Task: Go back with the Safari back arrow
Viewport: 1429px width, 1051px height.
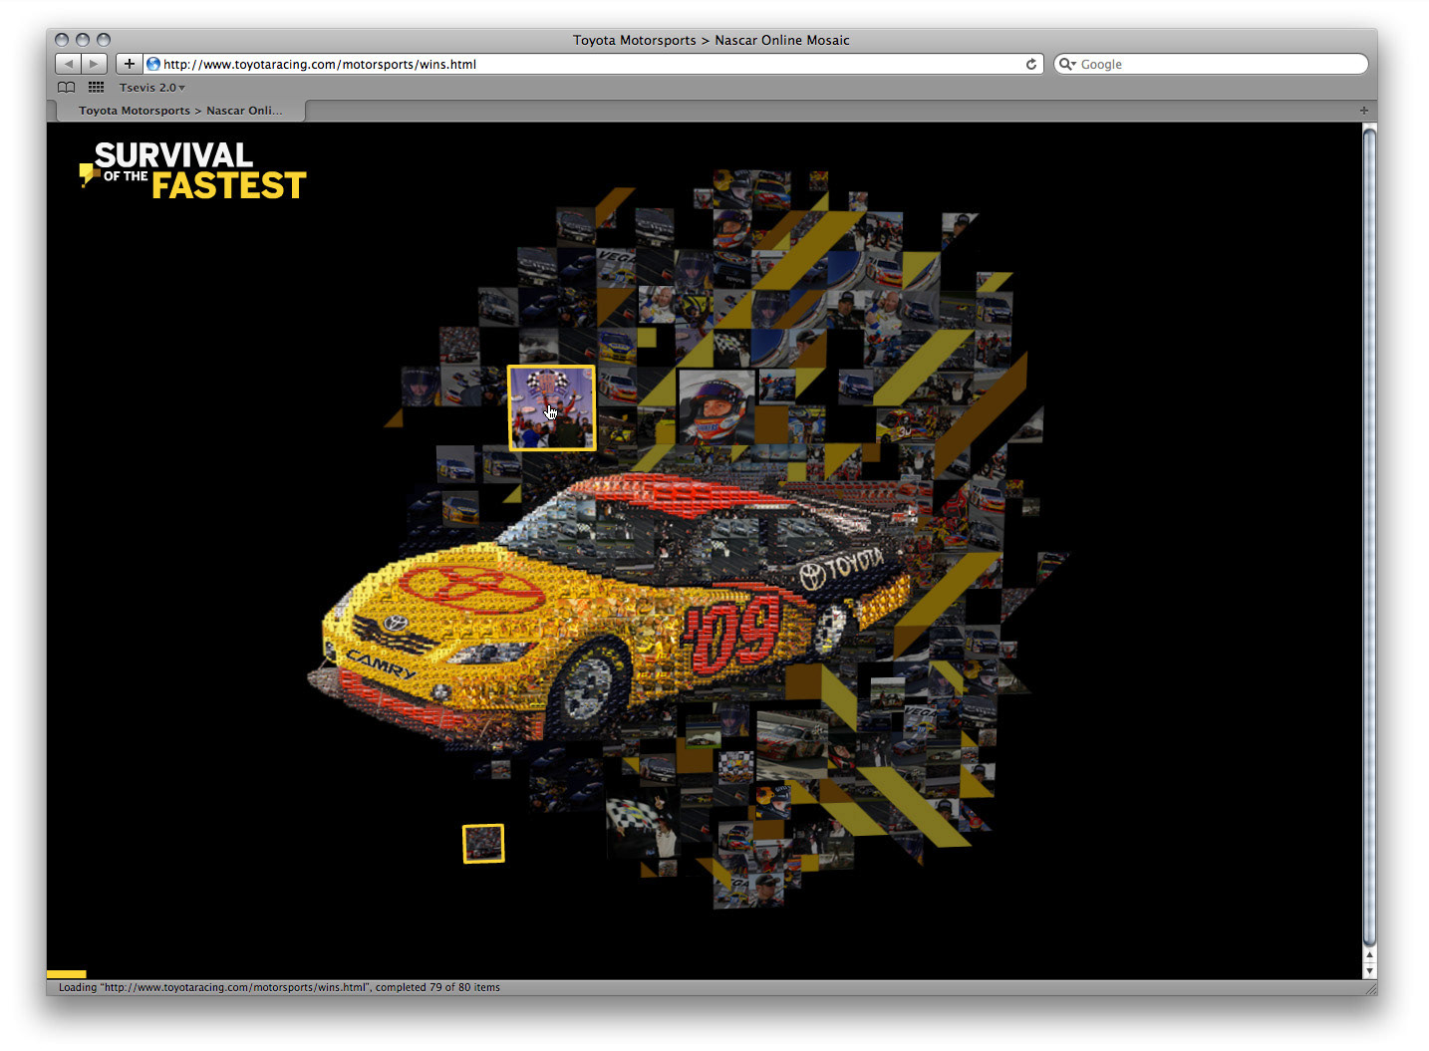Action: point(68,64)
